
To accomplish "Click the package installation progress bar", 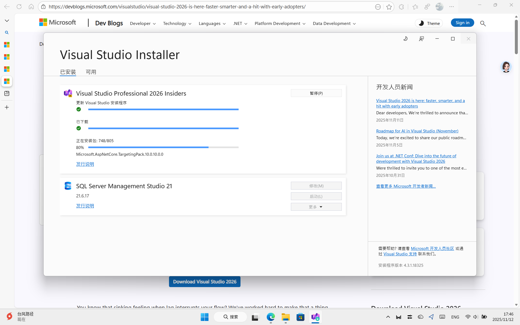I will point(163,147).
